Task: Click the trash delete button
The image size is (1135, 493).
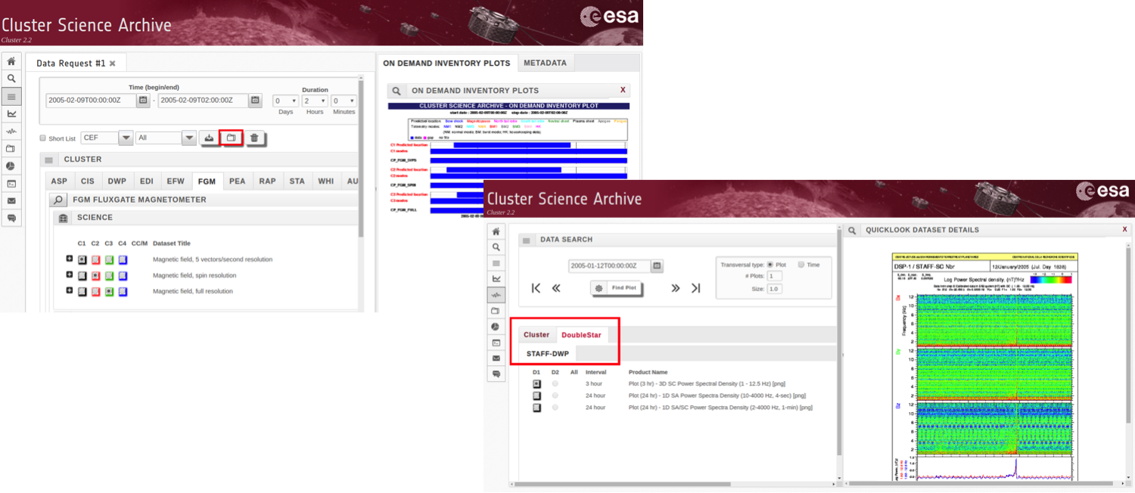Action: point(254,138)
